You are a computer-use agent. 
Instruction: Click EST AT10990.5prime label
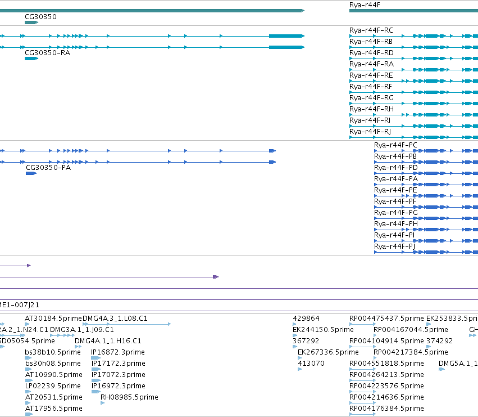[54, 375]
